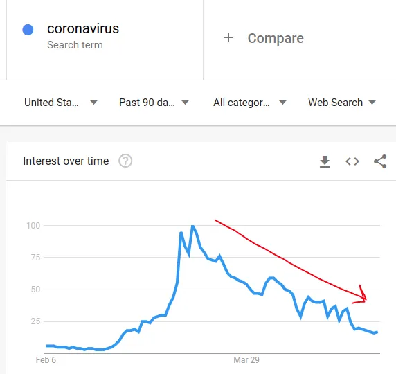Change the Web Search type dropdown
Image resolution: width=396 pixels, height=374 pixels.
point(342,103)
